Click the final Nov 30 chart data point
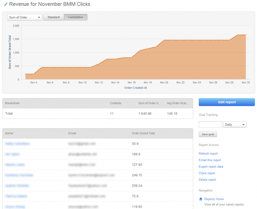This screenshot has width=257, height=209. click(x=246, y=35)
